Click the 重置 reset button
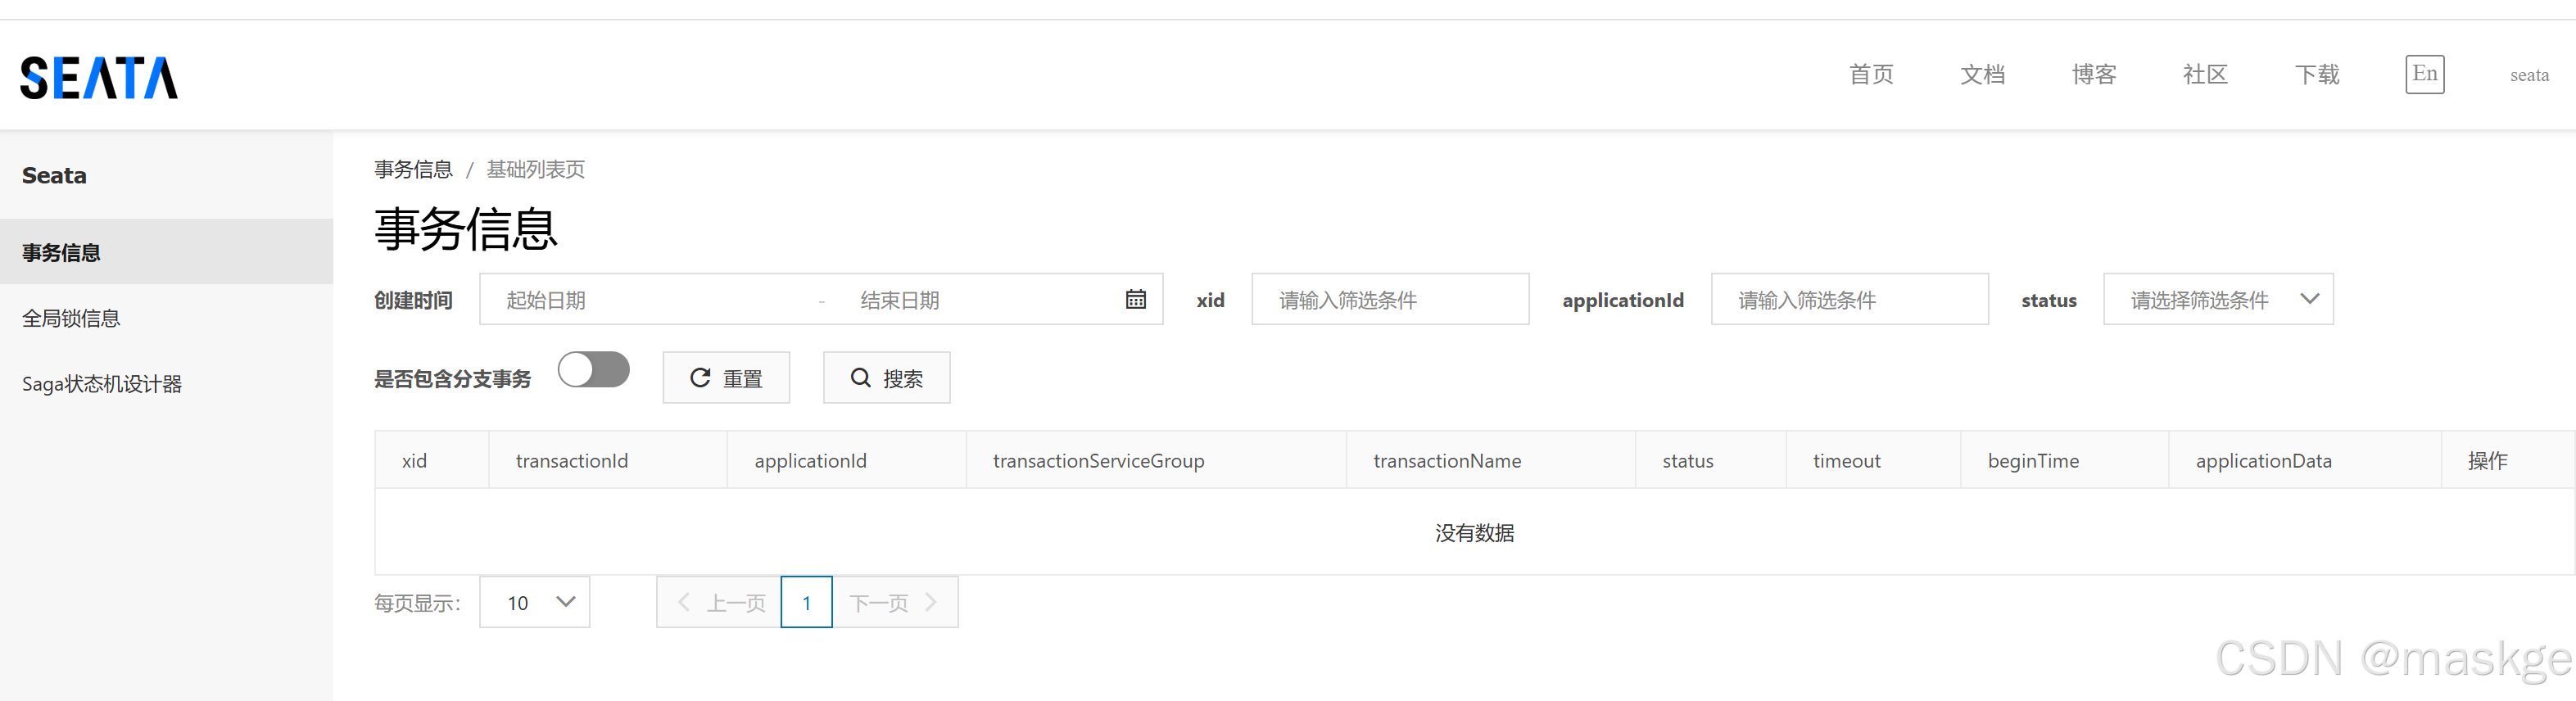 [x=726, y=378]
